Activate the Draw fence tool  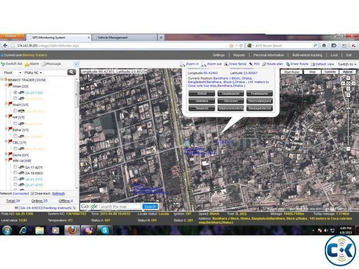click(x=237, y=64)
